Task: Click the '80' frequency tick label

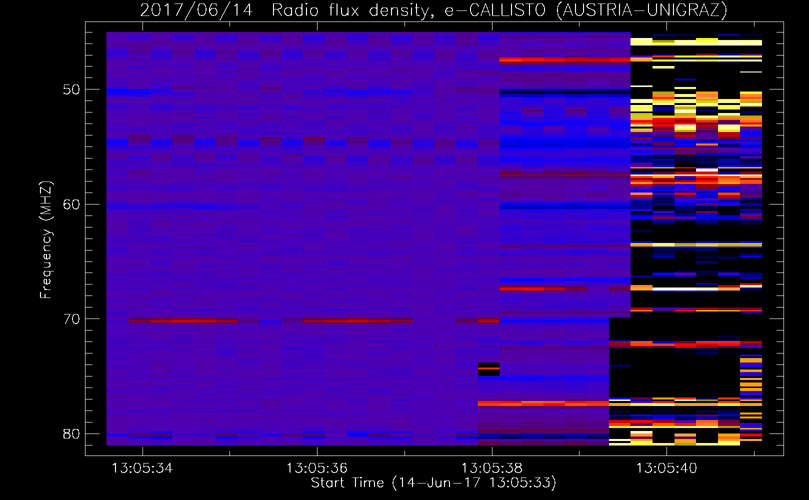Action: [71, 434]
